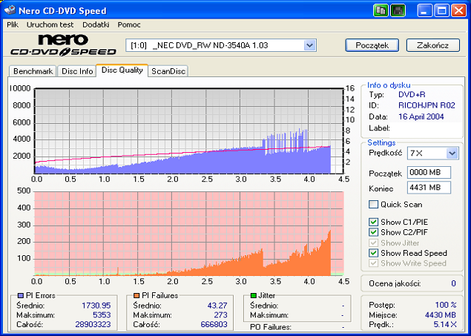Screen dimensions: 471x336
Task: Click the PI Errors total 28903323
Action: pos(93,325)
